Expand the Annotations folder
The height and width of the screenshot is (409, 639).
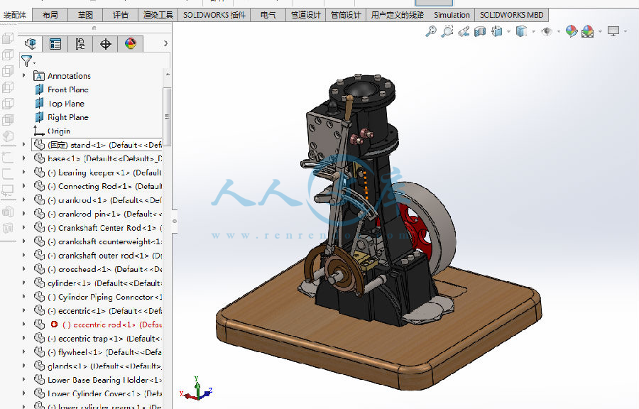23,75
